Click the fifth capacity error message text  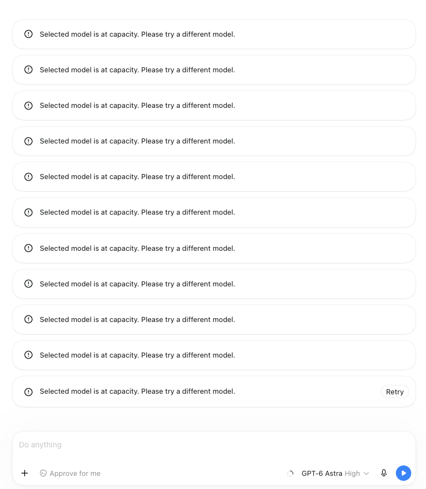tap(137, 176)
